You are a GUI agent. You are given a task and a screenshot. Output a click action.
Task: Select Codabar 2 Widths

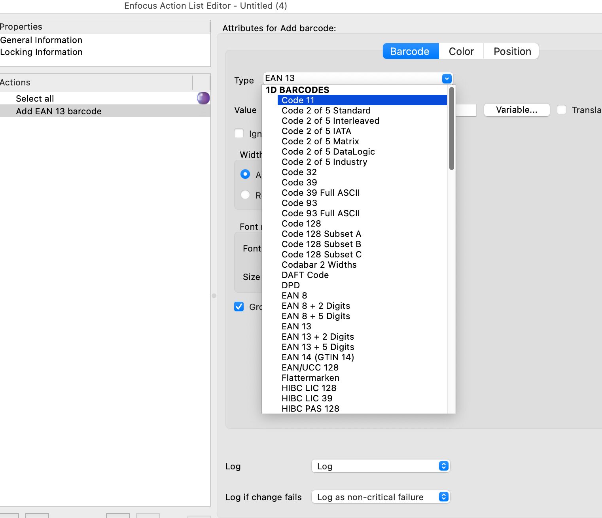pos(319,265)
